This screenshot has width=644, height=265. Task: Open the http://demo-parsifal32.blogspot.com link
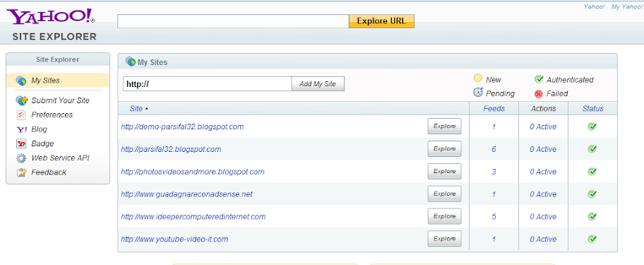click(182, 127)
